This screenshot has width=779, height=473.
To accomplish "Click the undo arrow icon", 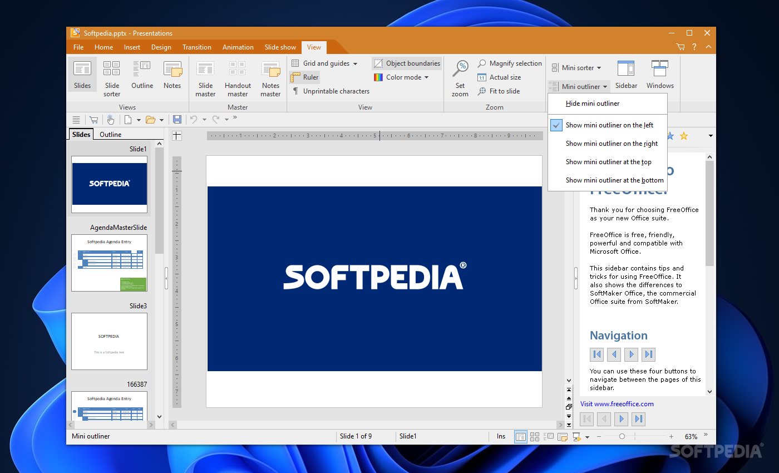I will click(x=194, y=120).
